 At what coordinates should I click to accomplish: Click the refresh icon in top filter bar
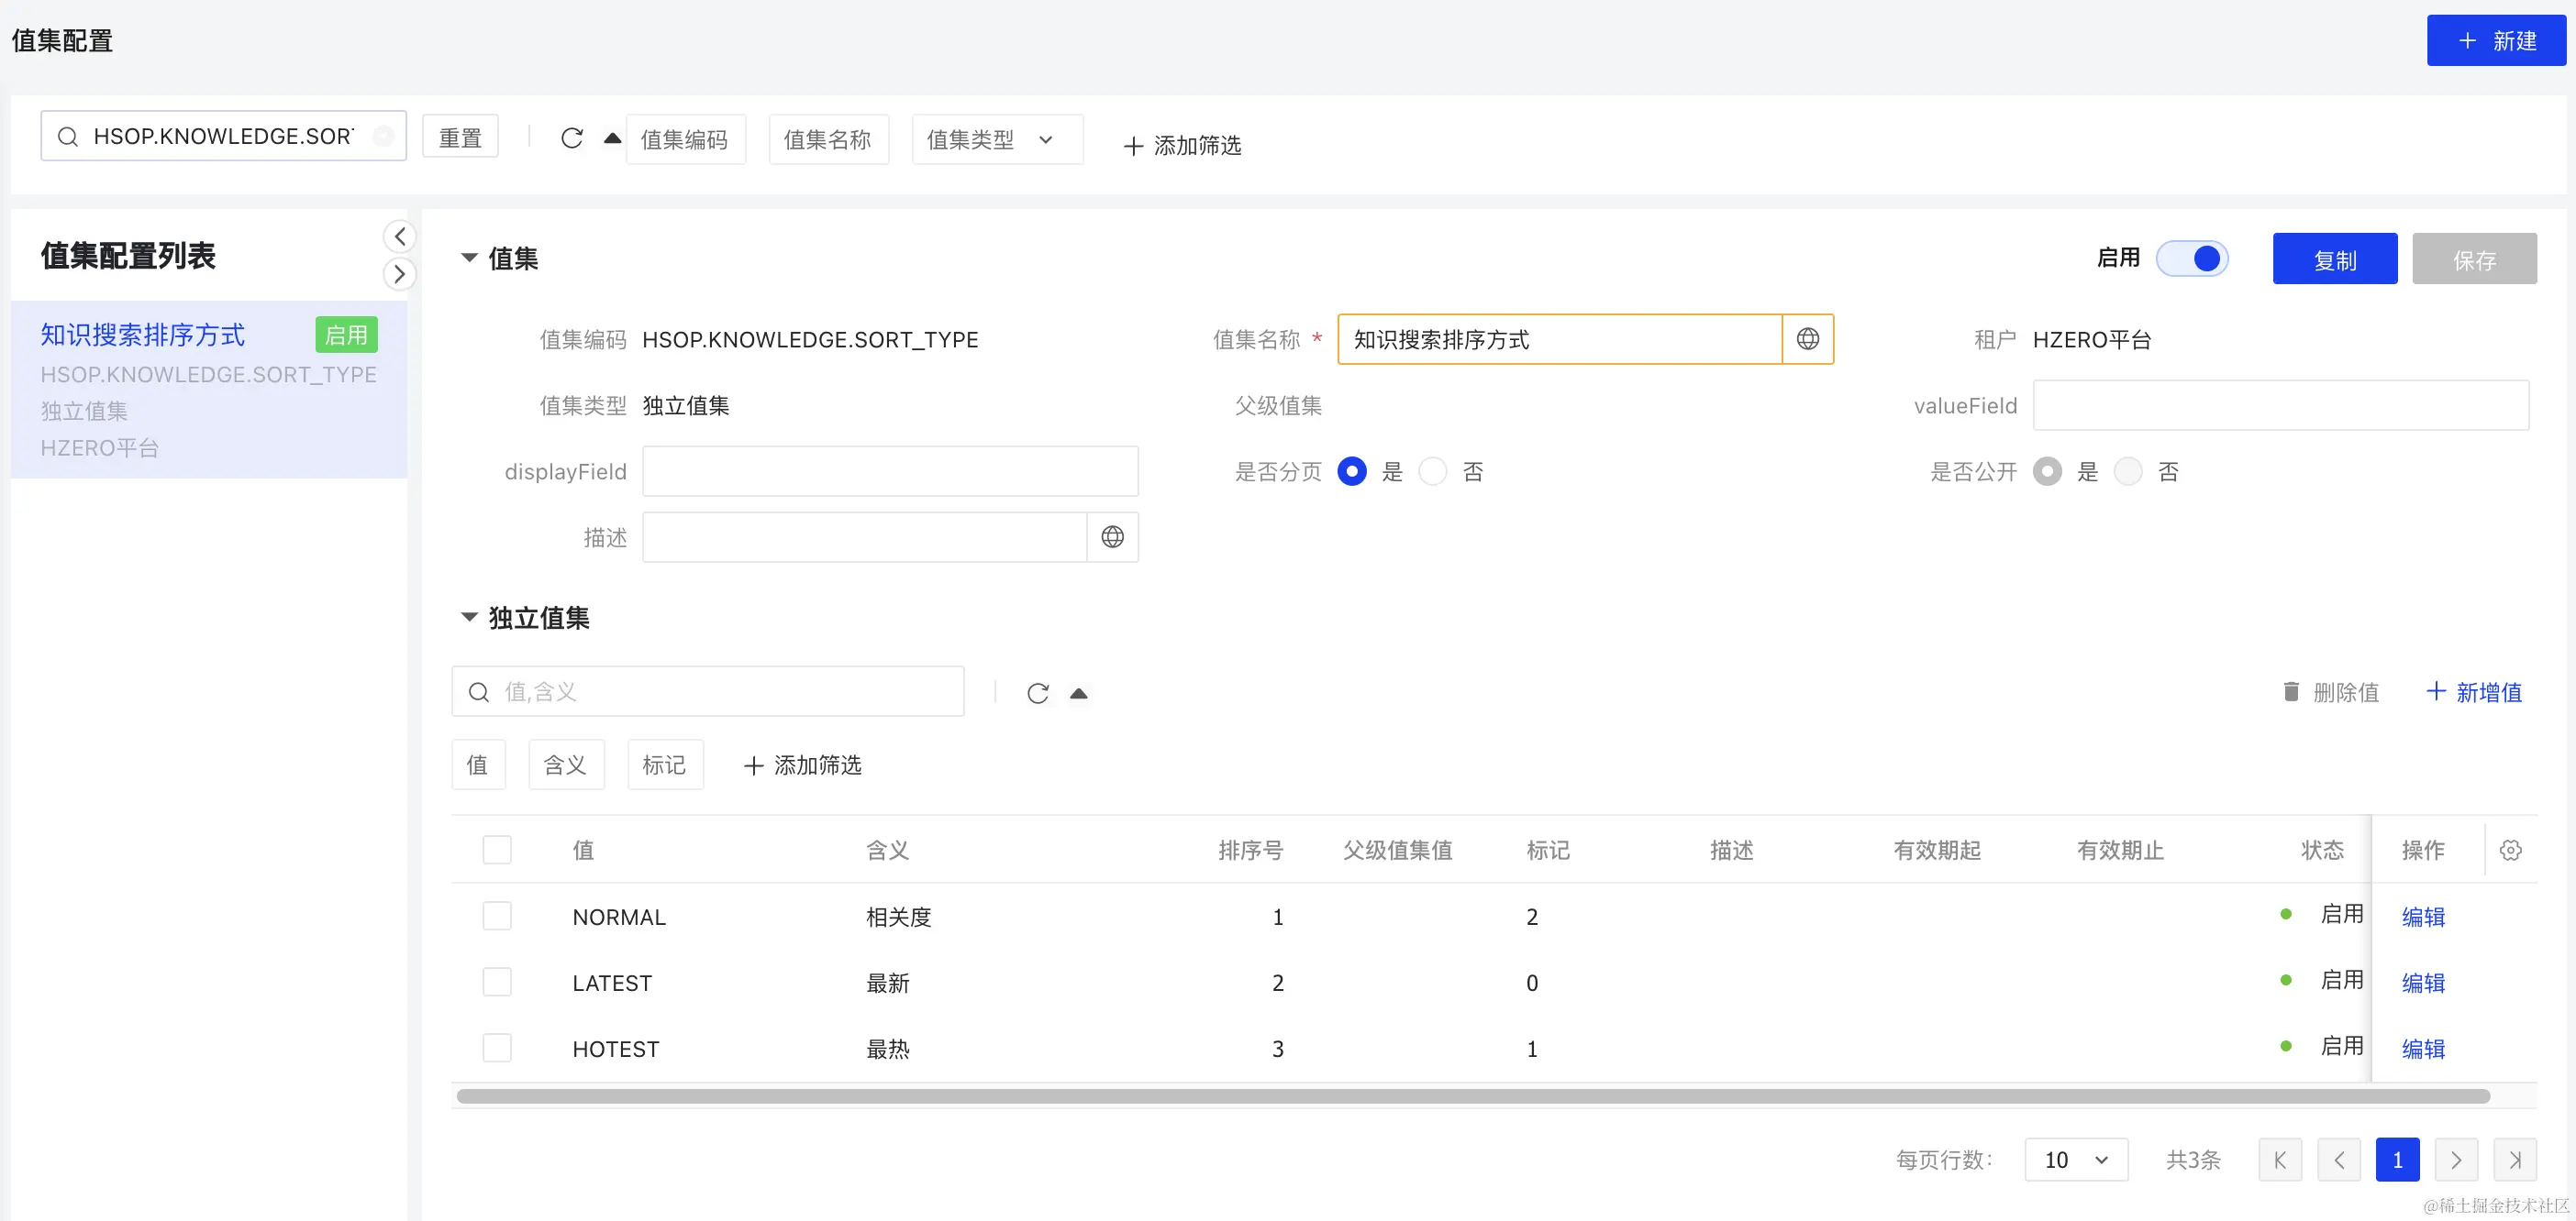coord(571,137)
